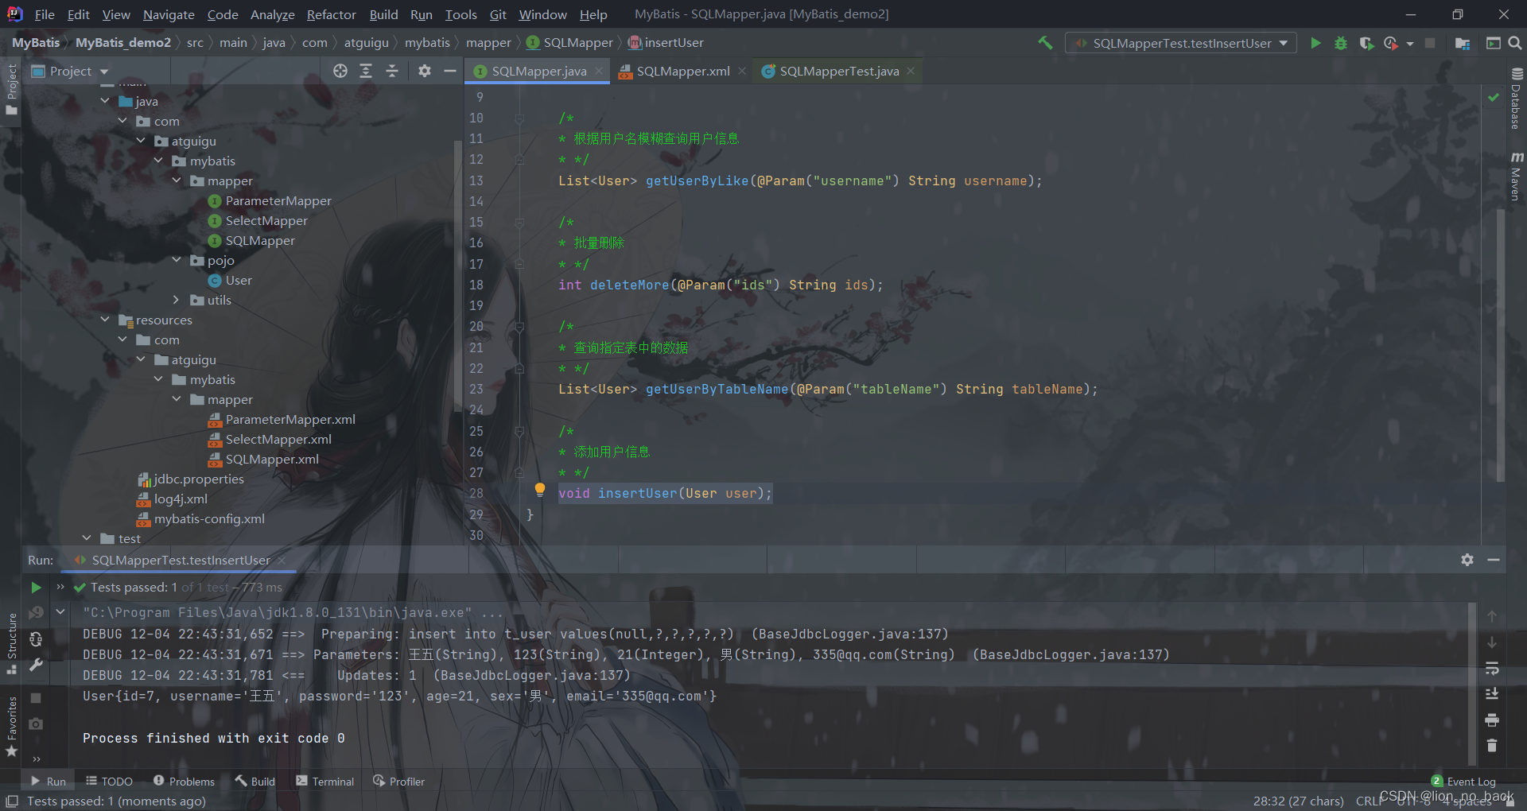This screenshot has width=1527, height=811.
Task: Open Project Structure toolbar icon
Action: click(1462, 43)
